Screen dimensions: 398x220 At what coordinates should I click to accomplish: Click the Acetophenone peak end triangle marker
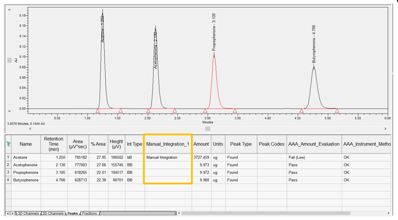[x=175, y=110]
